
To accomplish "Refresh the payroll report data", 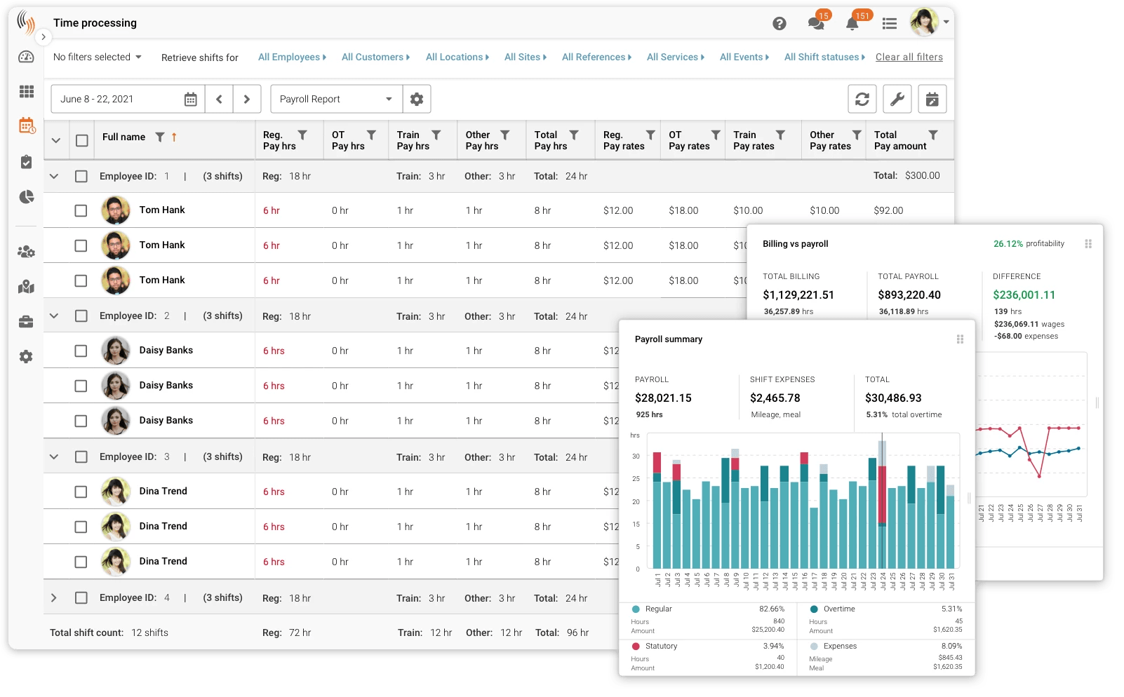I will pyautogui.click(x=862, y=99).
